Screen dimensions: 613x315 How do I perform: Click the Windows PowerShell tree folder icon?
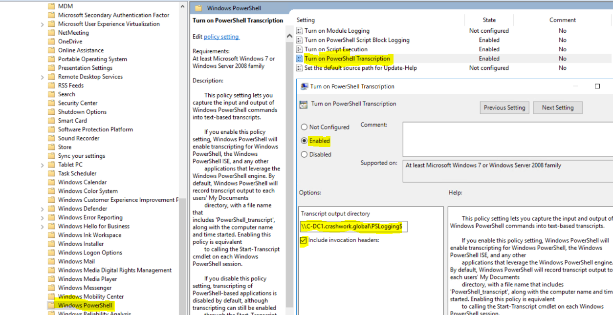pos(51,305)
